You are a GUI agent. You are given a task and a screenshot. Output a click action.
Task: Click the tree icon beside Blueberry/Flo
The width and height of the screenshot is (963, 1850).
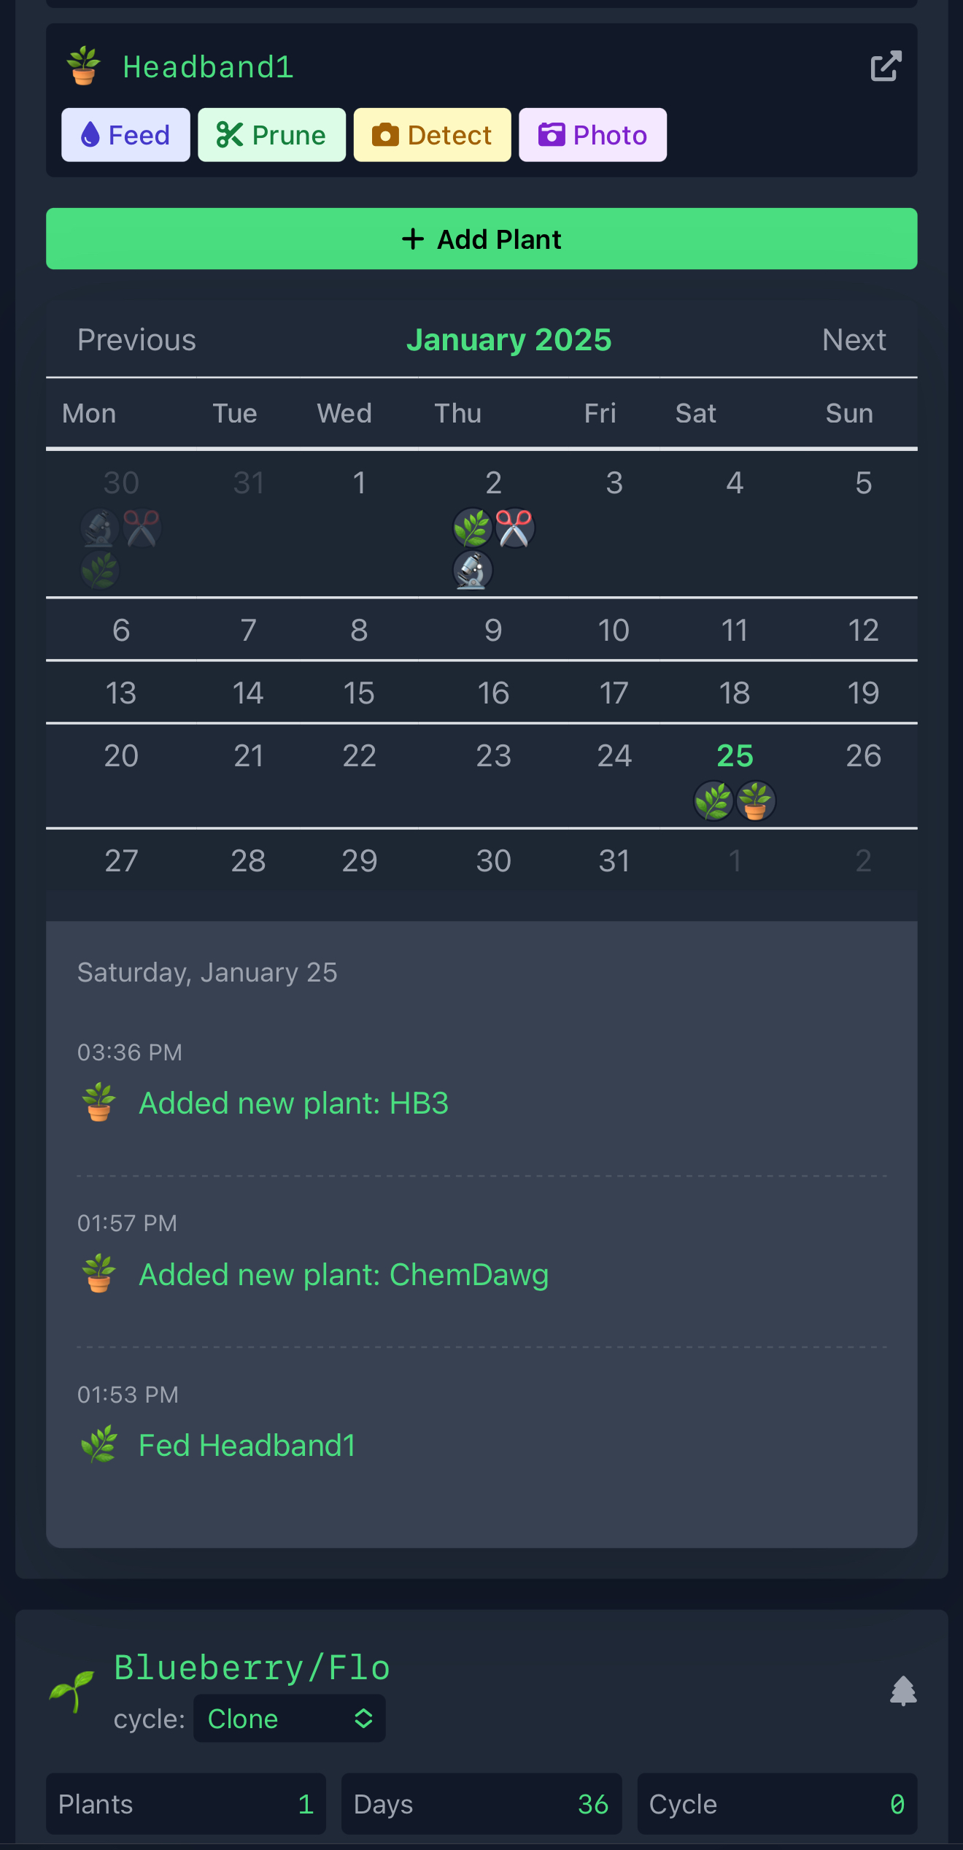coord(903,1690)
